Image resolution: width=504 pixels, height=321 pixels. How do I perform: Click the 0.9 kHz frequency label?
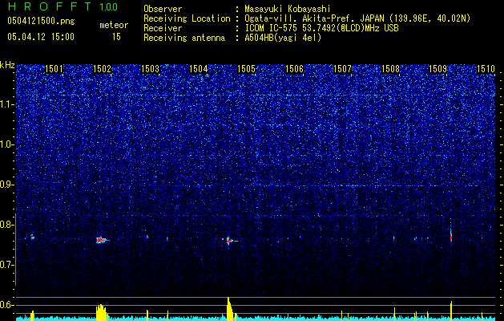point(7,185)
